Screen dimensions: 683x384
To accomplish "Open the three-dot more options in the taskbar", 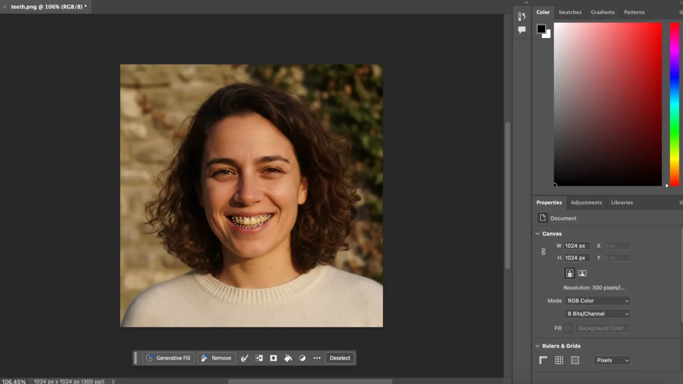I will [x=317, y=358].
